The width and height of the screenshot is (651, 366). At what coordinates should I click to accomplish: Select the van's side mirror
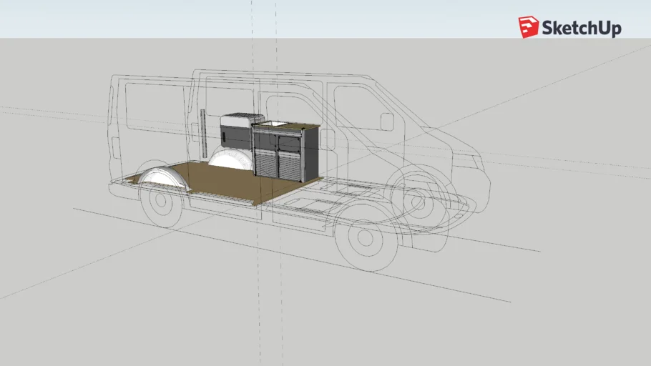(x=387, y=121)
